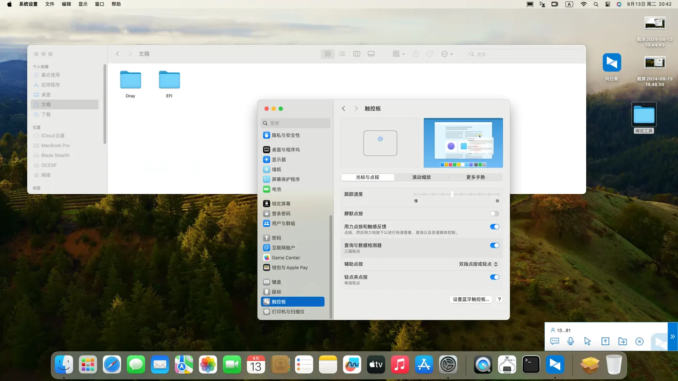Switch Finder to list view
Screen dimensions: 678x381
click(x=342, y=54)
